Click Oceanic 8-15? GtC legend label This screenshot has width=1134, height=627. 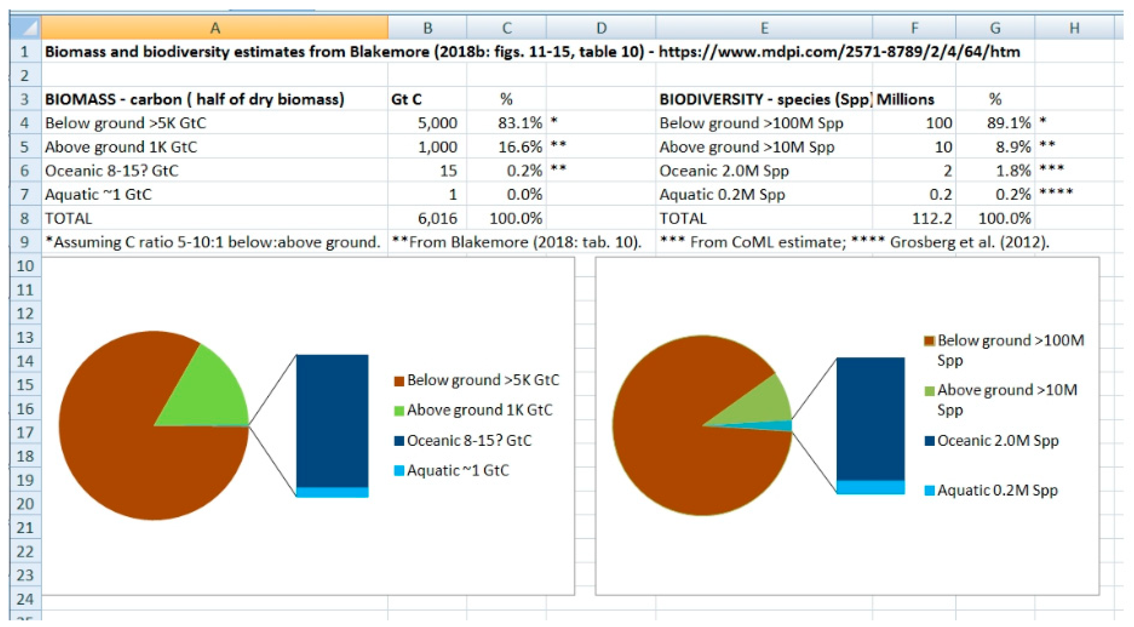[x=469, y=441]
